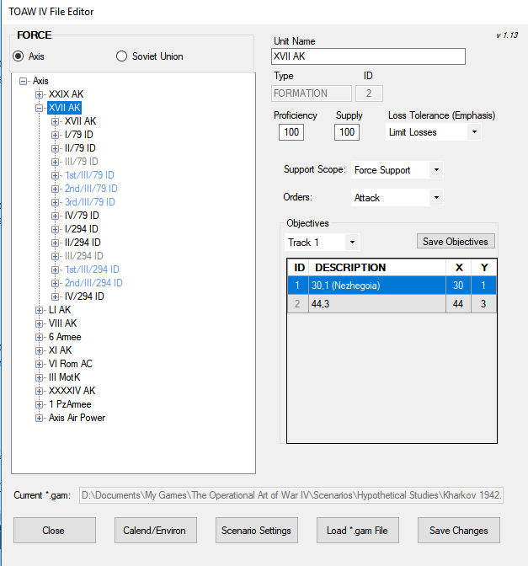The height and width of the screenshot is (566, 528).
Task: Click Load *.gam File button
Action: click(x=358, y=531)
